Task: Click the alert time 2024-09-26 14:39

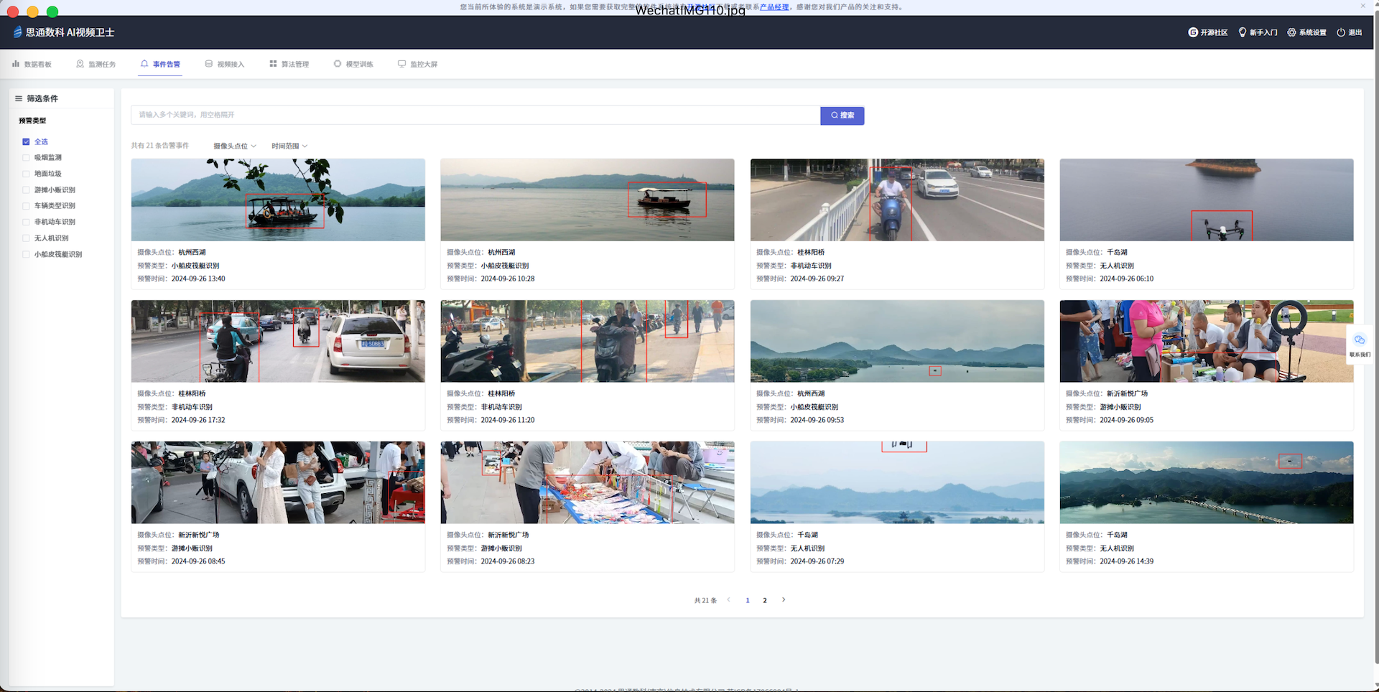Action: pyautogui.click(x=1127, y=561)
